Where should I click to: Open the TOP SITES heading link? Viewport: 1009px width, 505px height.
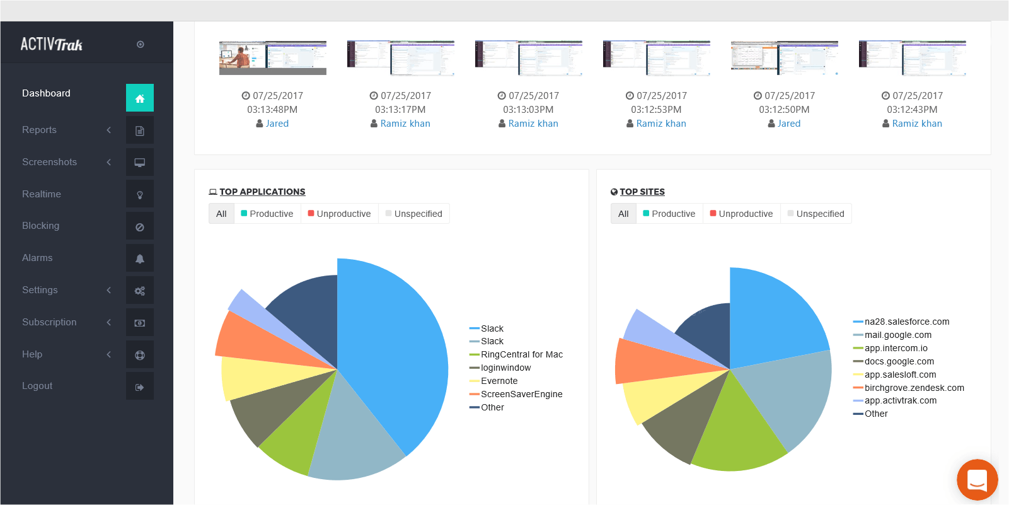pos(642,192)
